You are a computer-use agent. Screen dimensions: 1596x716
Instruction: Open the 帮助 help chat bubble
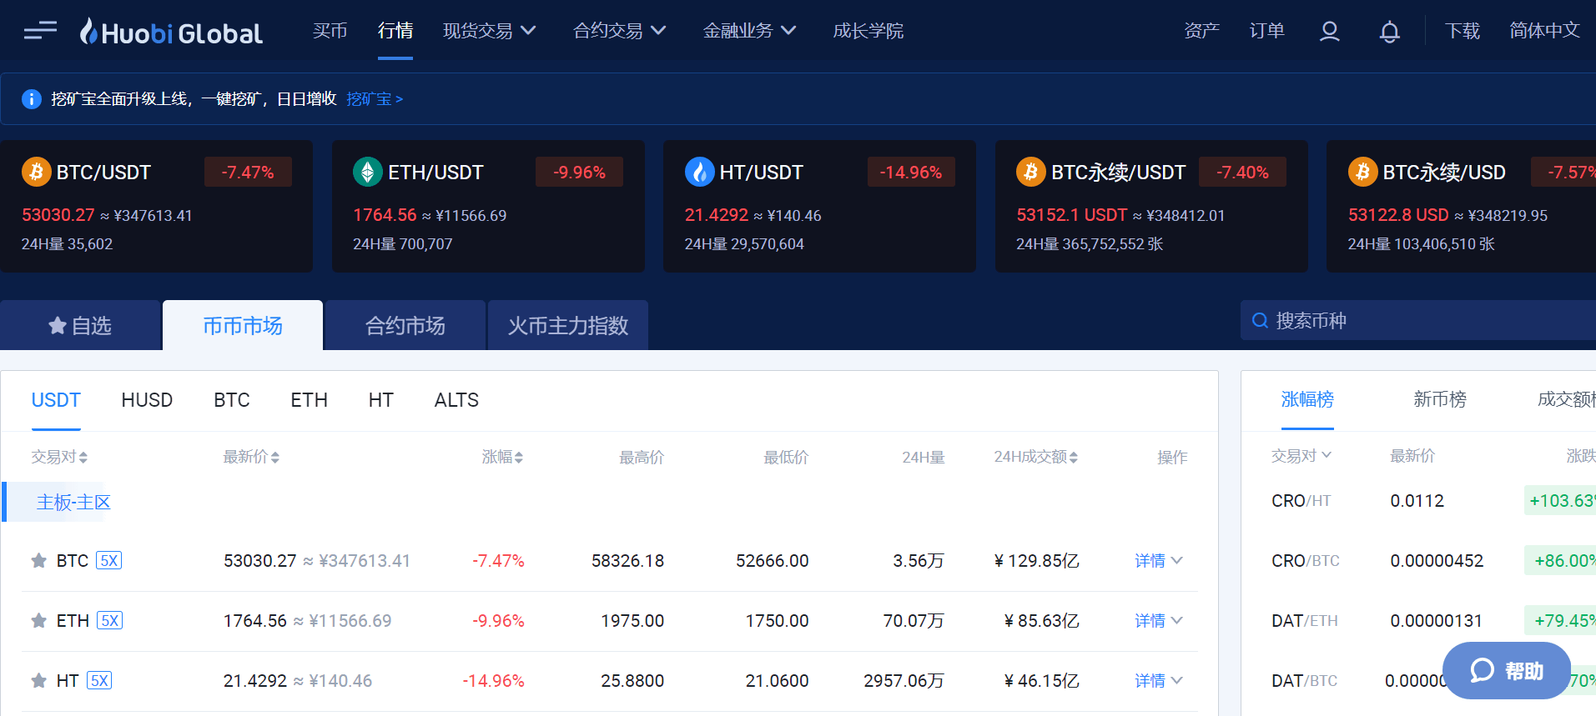pos(1506,670)
